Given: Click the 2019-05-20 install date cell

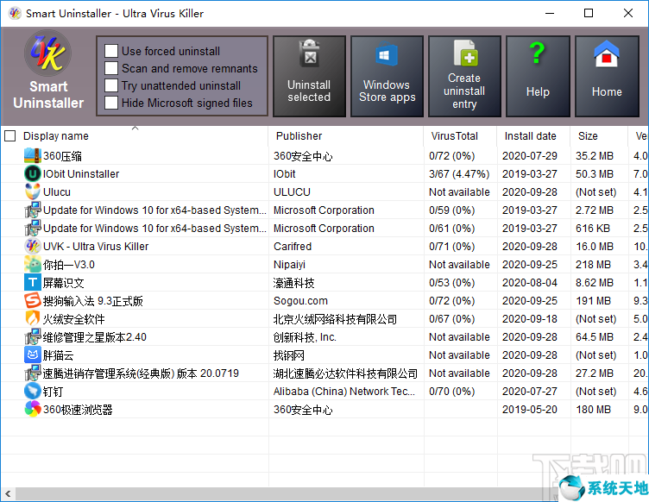Looking at the screenshot, I should coord(530,410).
